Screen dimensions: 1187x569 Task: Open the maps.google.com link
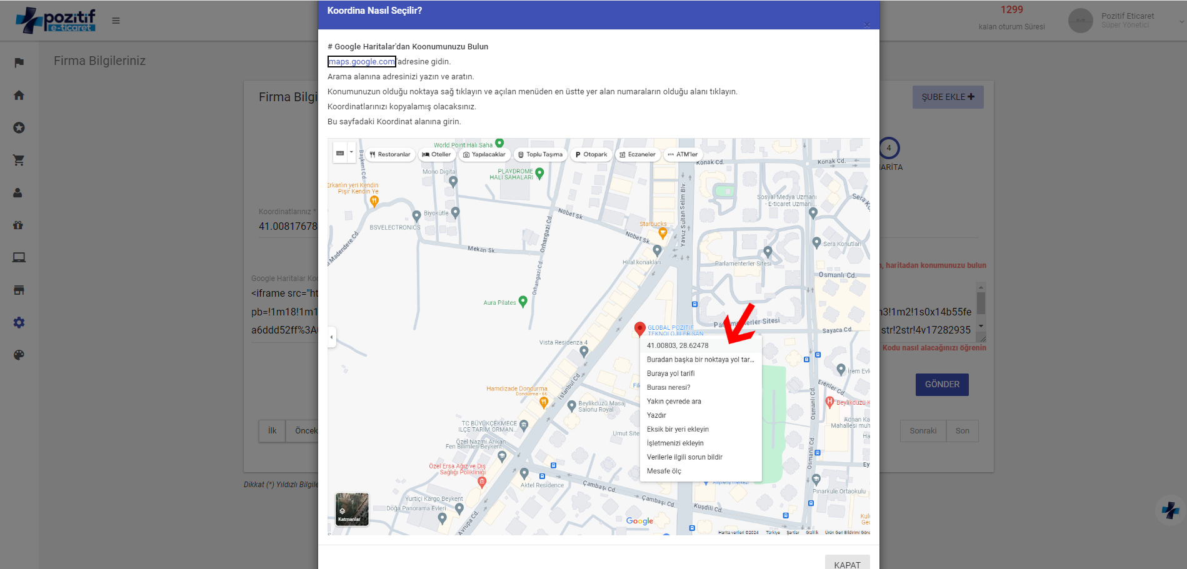point(361,61)
